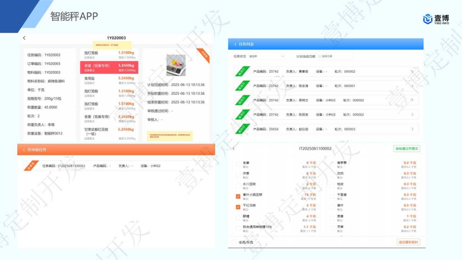Screen dimensions: 462x260
Task: Click the 返回重新配料 button
Action: pos(408,242)
